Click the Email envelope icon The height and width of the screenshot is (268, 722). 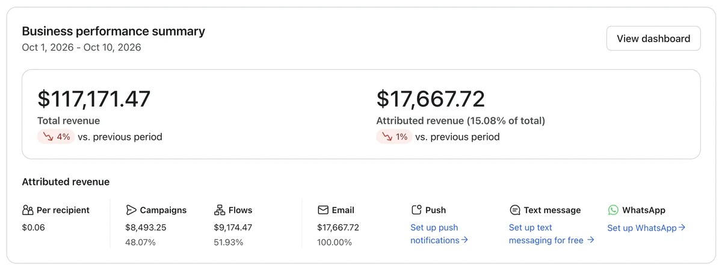click(323, 210)
